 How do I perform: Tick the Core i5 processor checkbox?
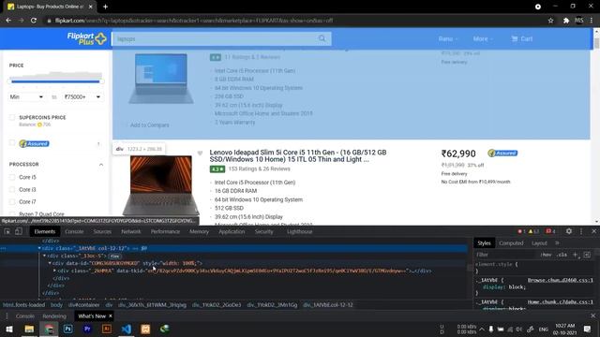[x=12, y=177]
